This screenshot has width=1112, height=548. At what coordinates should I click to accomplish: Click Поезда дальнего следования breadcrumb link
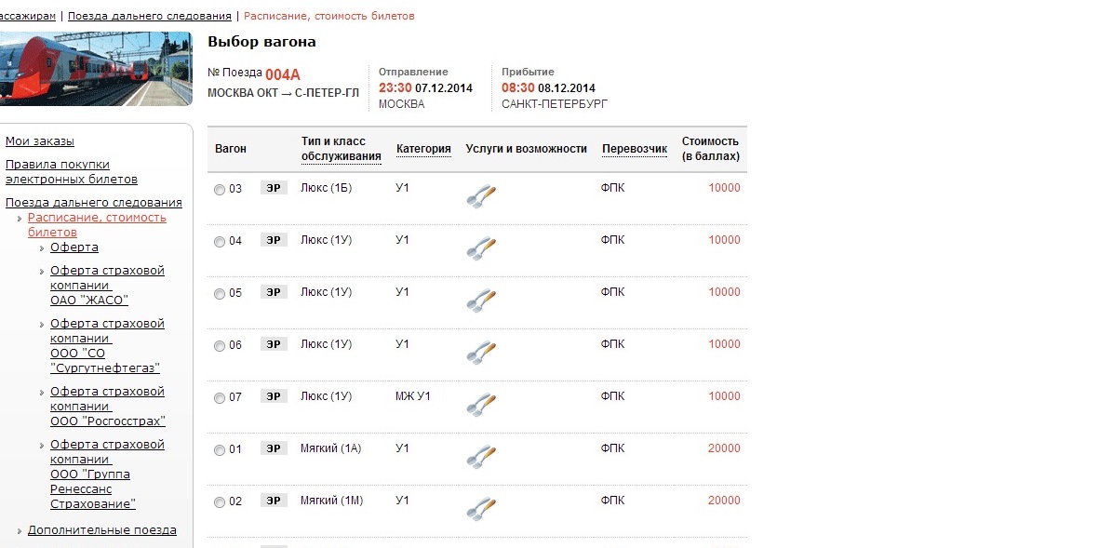150,16
